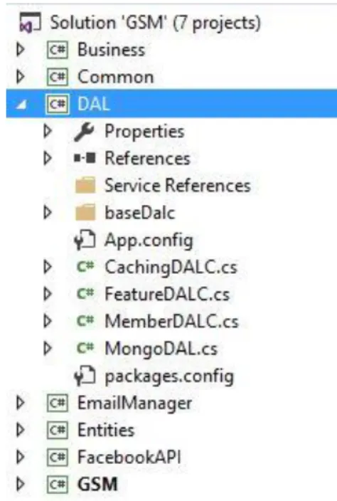Screen dimensions: 337x501
Task: Click the packages.config file icon
Action: [85, 375]
